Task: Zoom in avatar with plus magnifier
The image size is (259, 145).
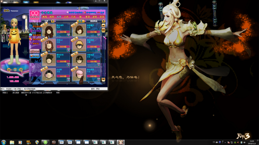Action: (x=21, y=70)
